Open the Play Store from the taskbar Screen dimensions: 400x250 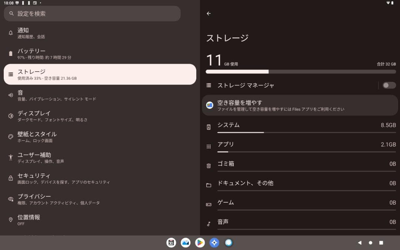[x=200, y=243]
